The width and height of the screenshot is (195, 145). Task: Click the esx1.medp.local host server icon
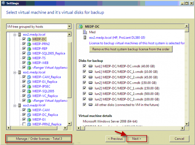19,72
